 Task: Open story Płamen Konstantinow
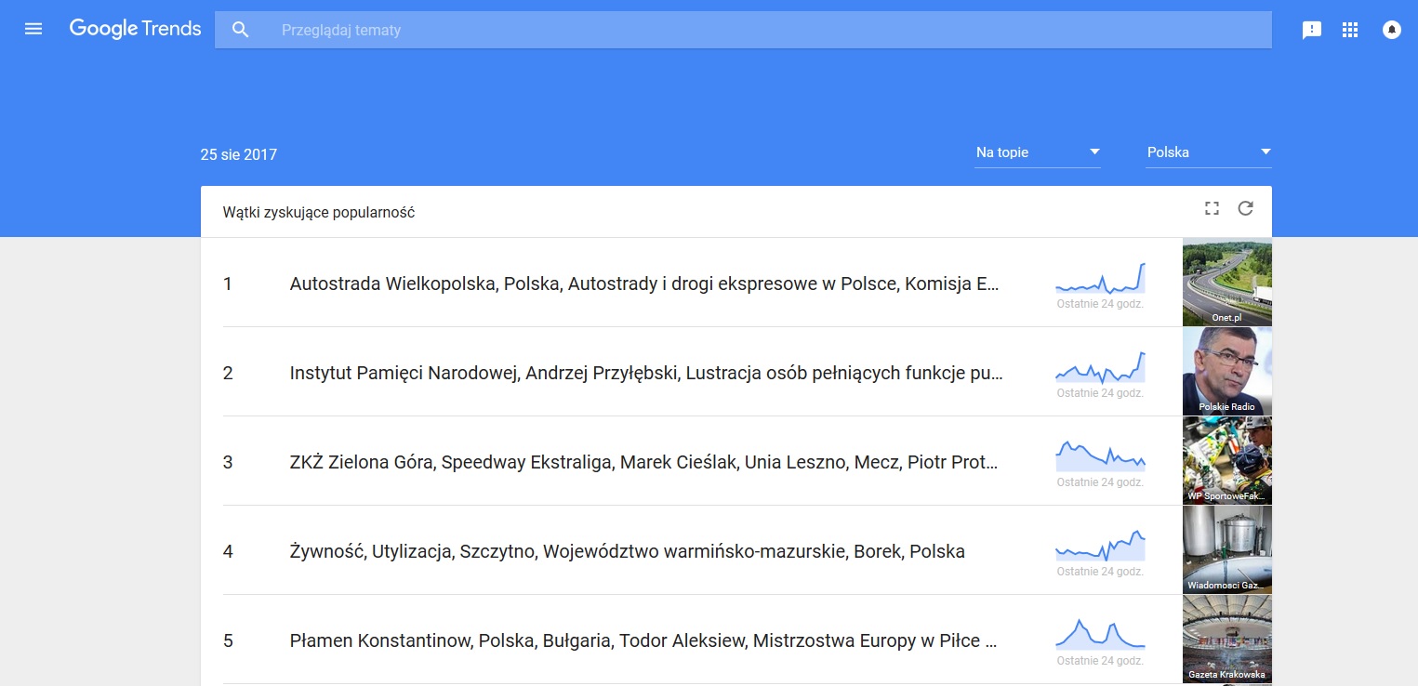point(643,640)
